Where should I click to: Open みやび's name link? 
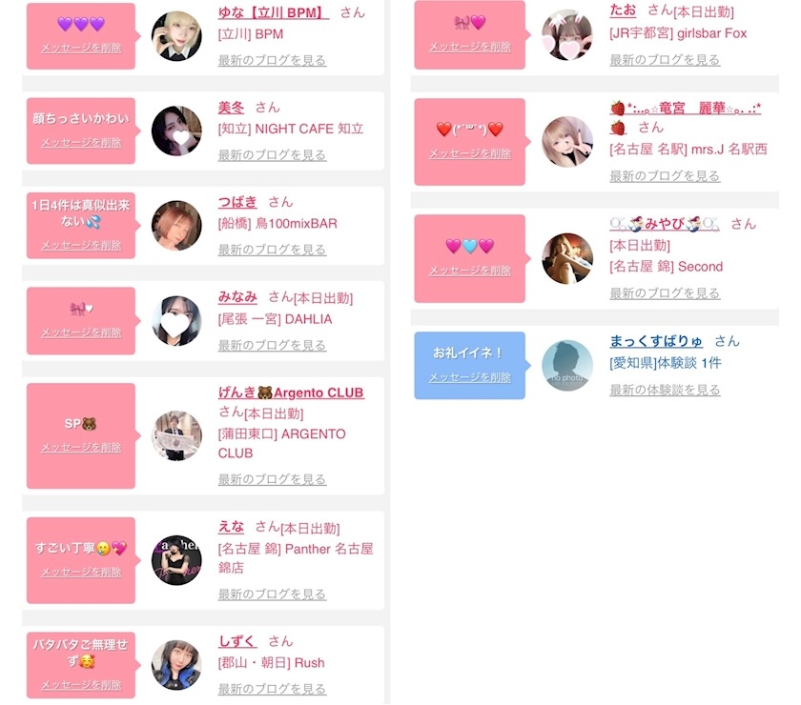664,224
